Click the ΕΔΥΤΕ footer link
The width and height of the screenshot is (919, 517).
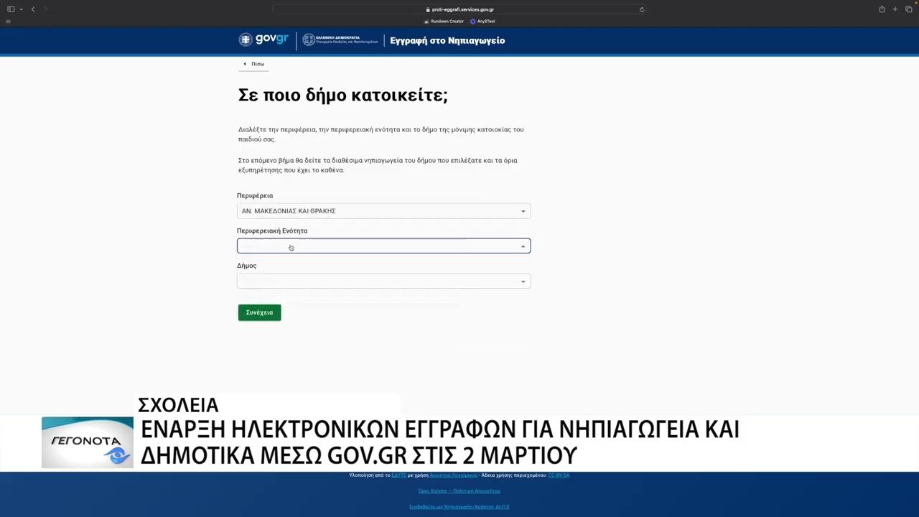399,475
